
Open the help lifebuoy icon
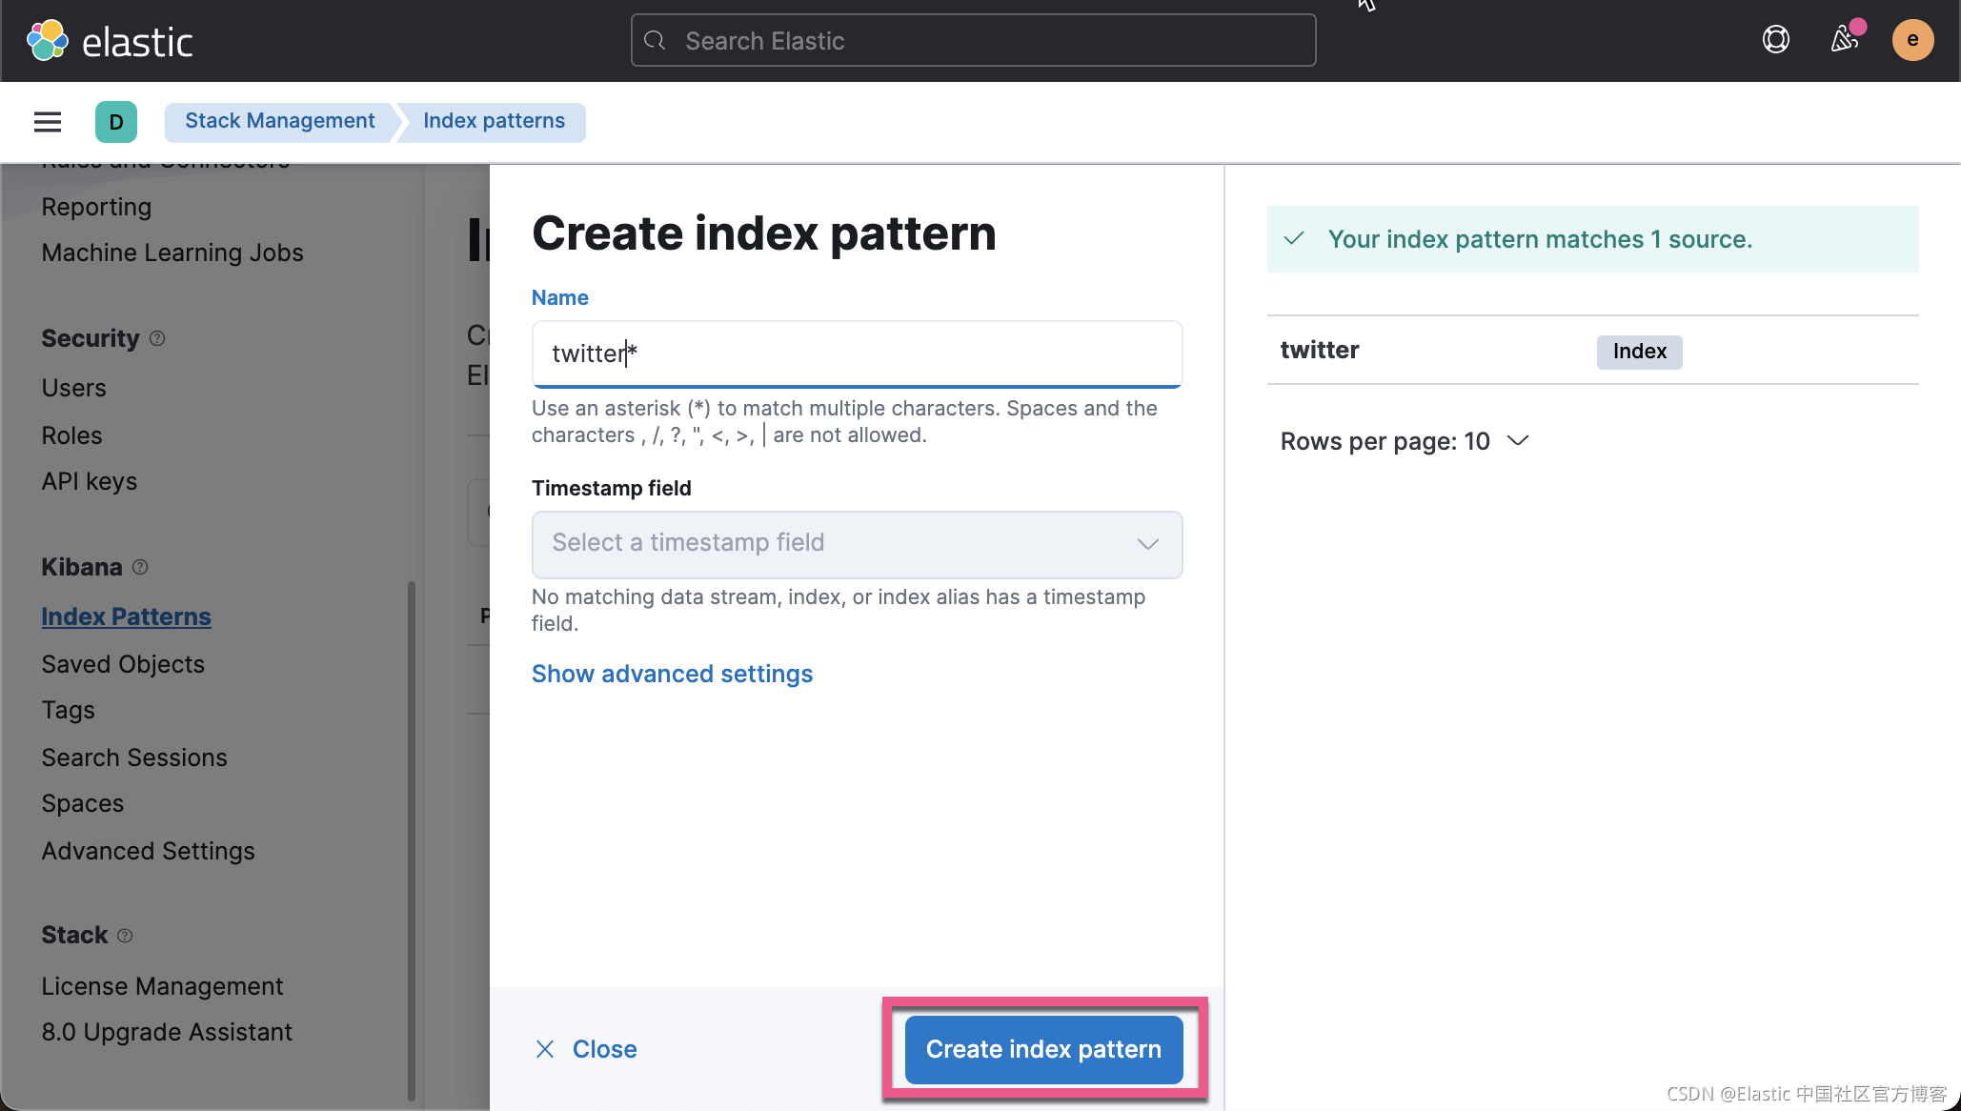pos(1776,40)
